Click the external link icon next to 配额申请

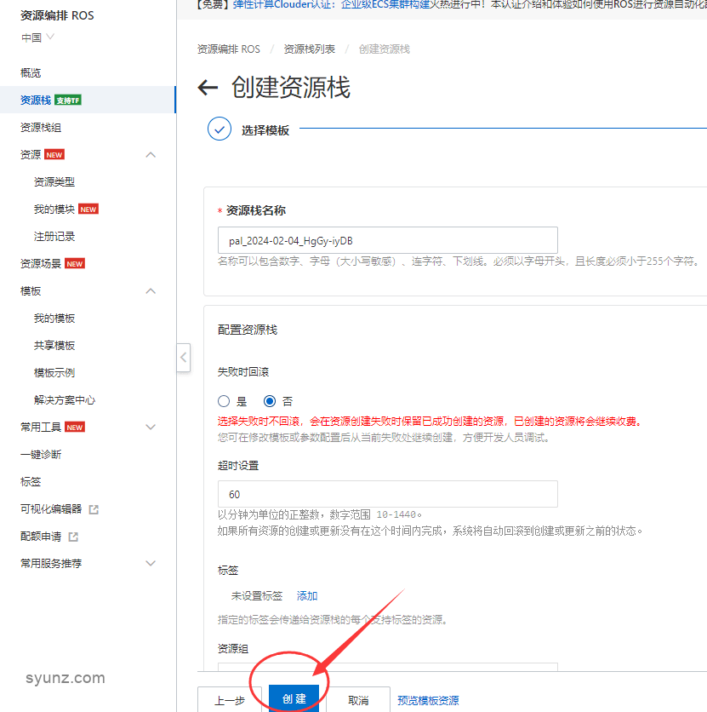click(73, 537)
